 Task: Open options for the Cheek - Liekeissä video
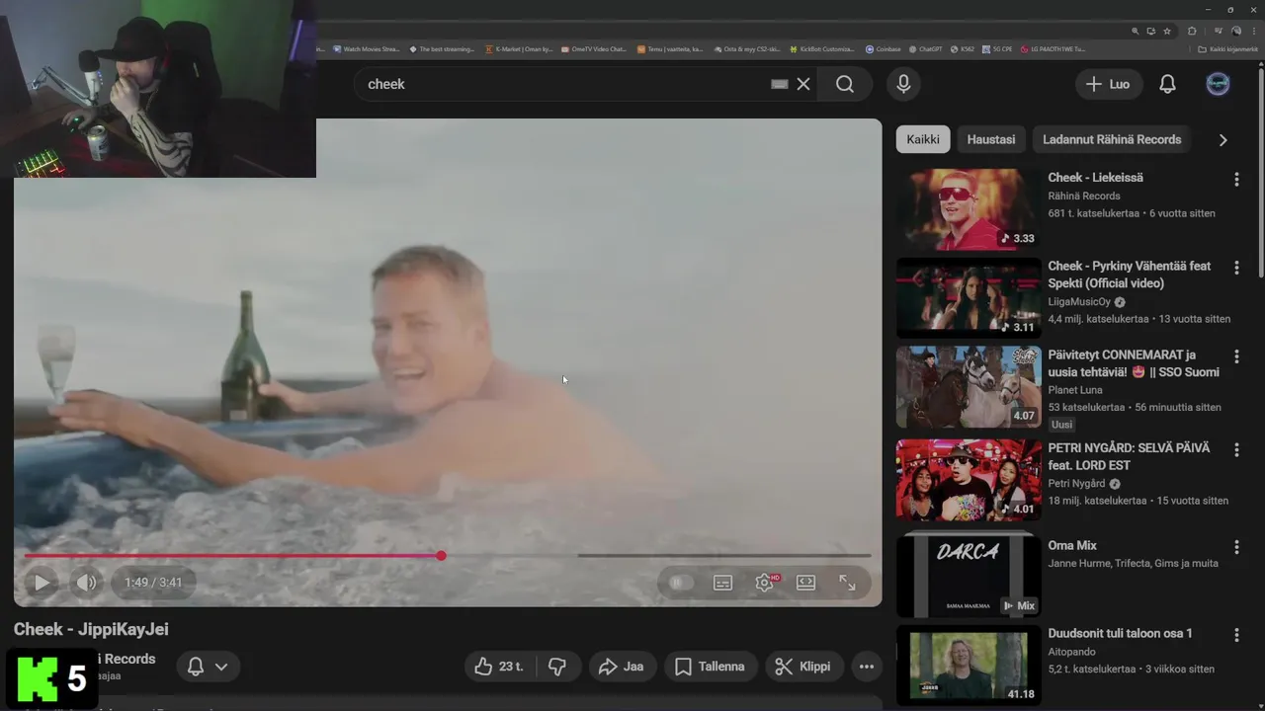(x=1236, y=179)
